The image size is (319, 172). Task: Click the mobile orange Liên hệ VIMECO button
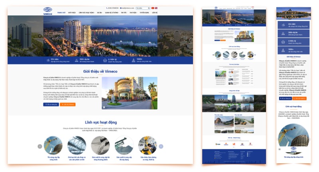tap(299, 99)
